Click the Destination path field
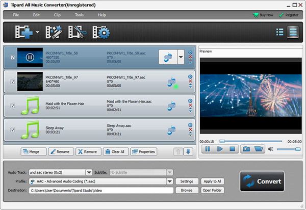Screen dimensions: 306x210 tap(101, 191)
